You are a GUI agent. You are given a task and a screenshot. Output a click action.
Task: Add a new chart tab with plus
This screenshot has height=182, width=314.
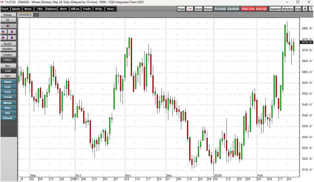click(x=36, y=15)
